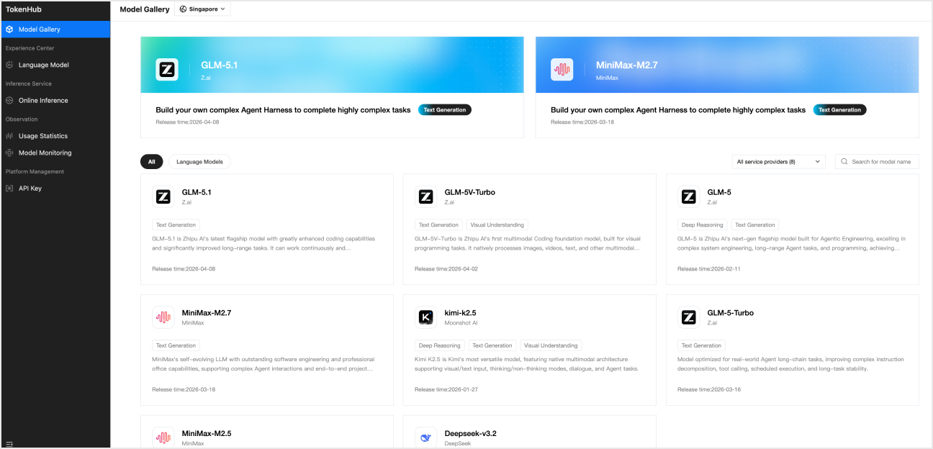The height and width of the screenshot is (449, 933).
Task: Click the search magnifier icon
Action: click(844, 162)
